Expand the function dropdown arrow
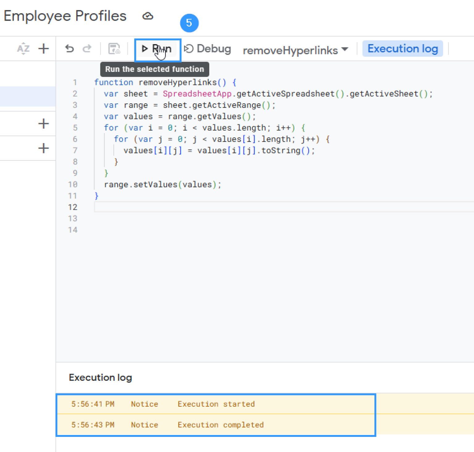This screenshot has width=474, height=452. pos(346,50)
